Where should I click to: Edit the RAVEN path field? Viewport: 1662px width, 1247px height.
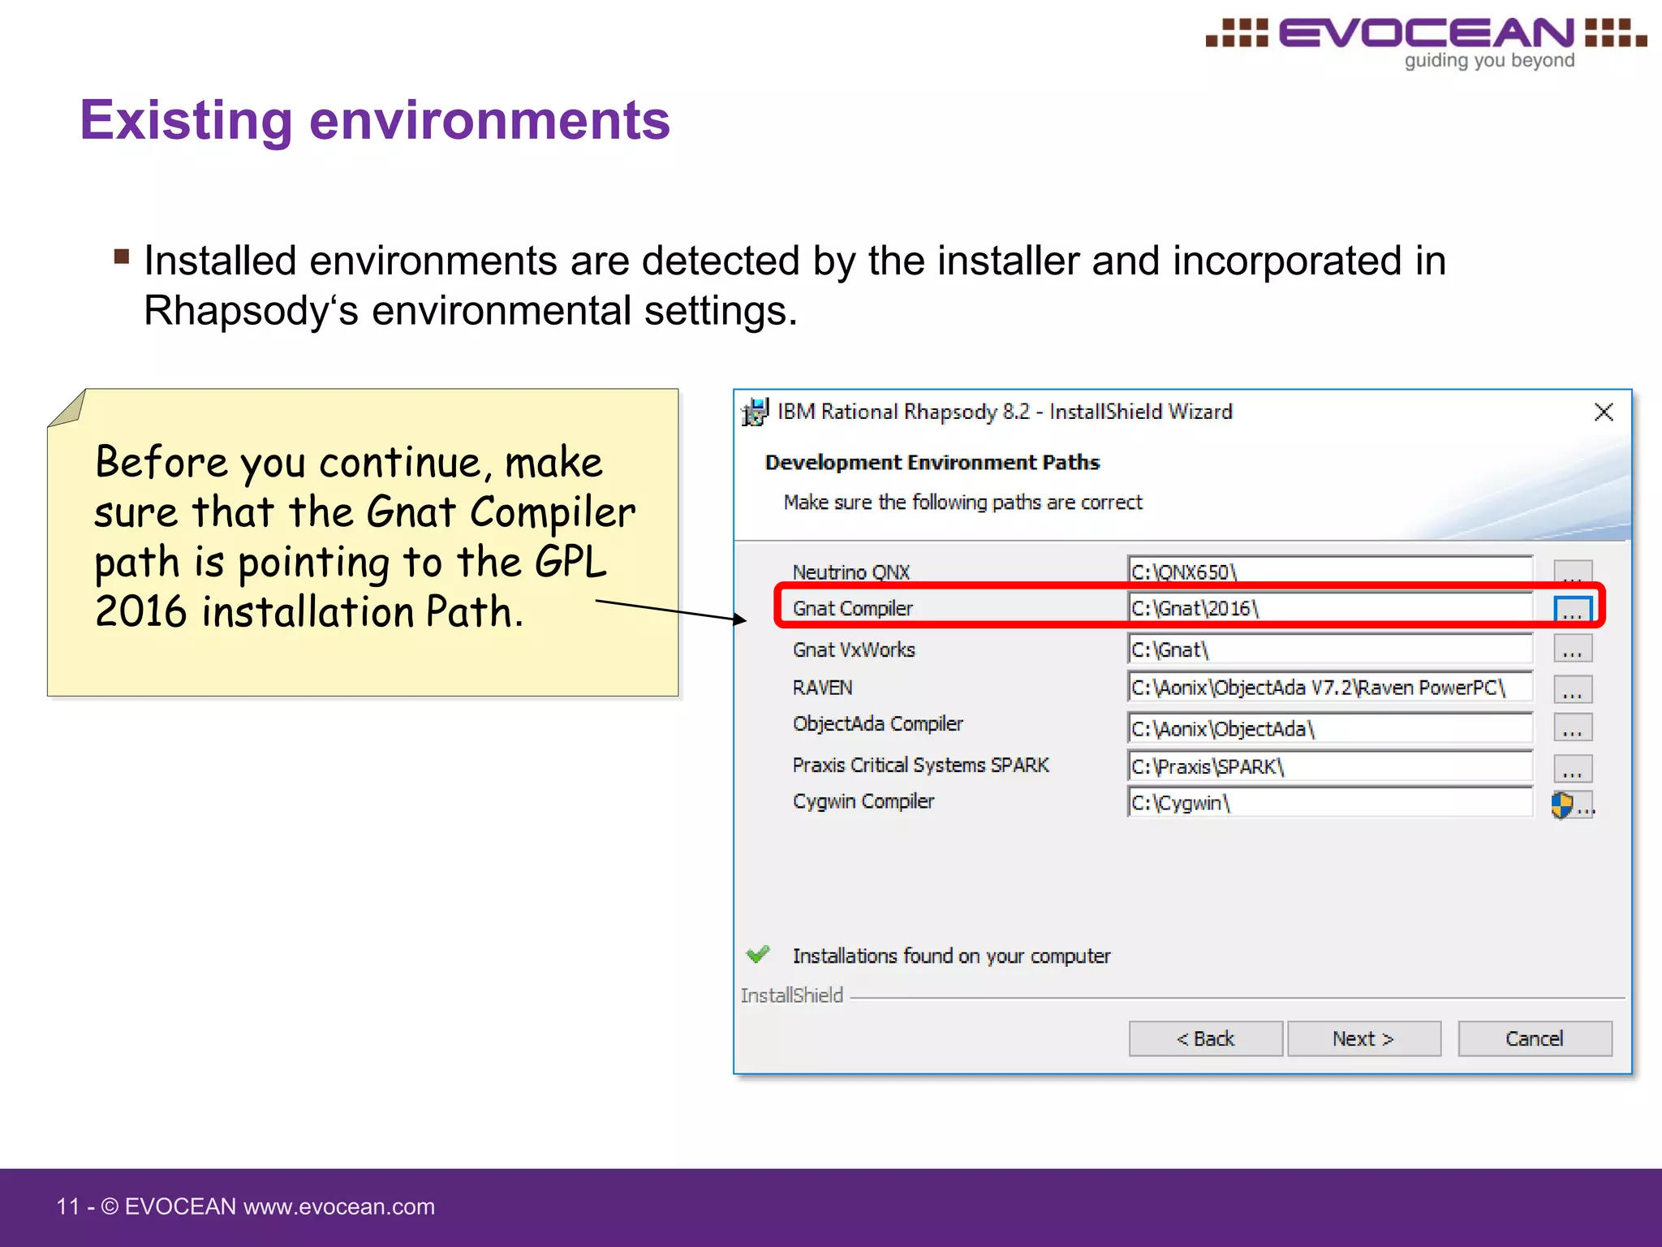[1330, 688]
